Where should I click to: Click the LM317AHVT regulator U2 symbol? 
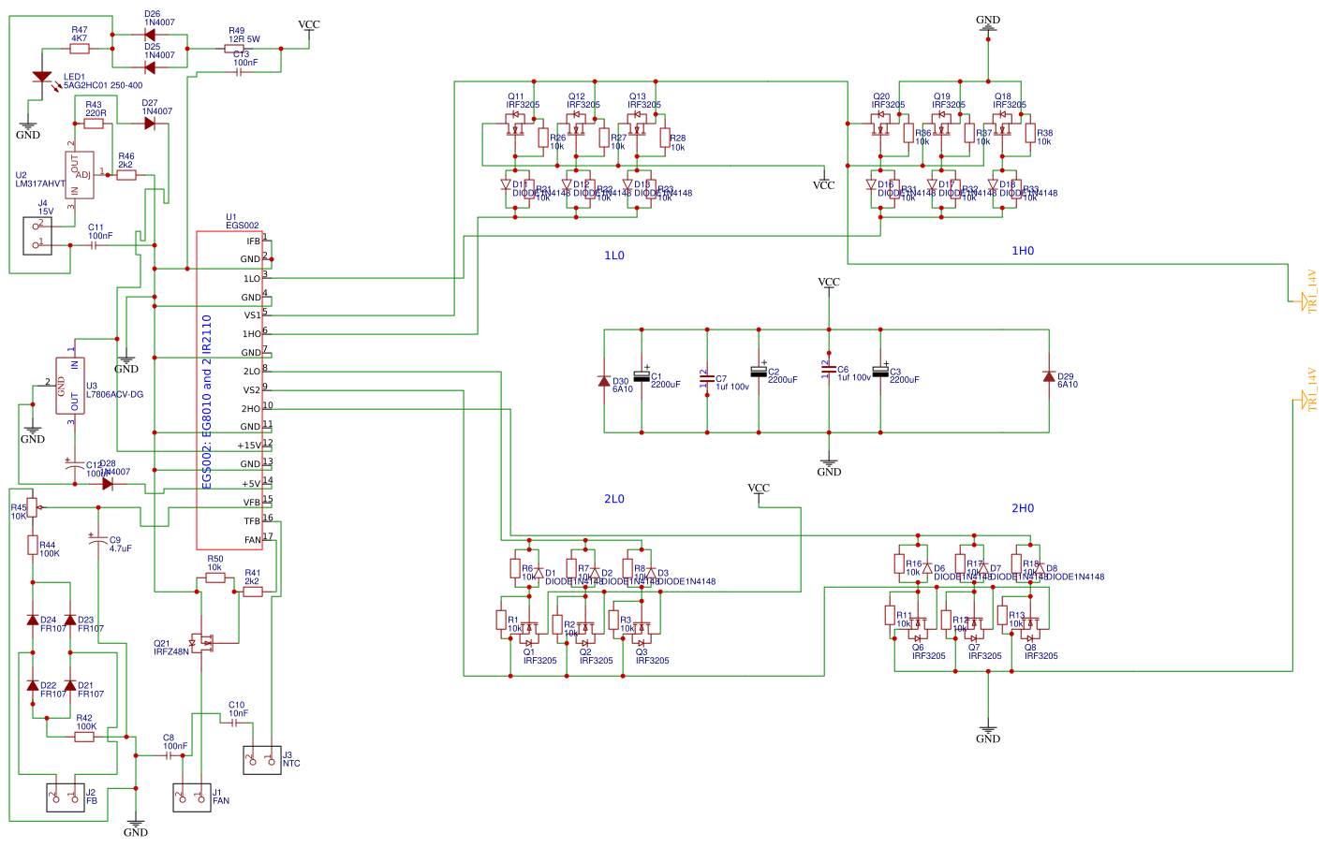80,175
